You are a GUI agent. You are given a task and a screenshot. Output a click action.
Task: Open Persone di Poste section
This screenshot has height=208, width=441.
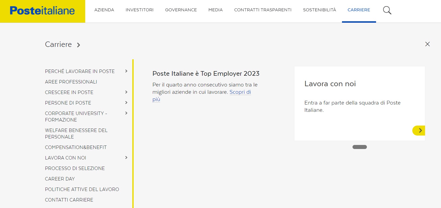tap(68, 103)
